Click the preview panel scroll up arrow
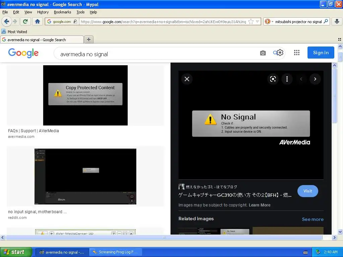This screenshot has height=257, width=343. [334, 65]
